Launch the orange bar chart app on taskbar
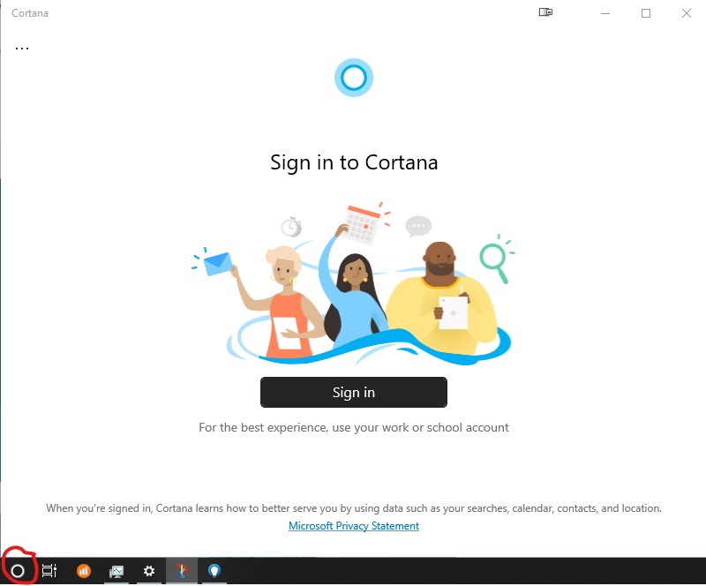Image resolution: width=706 pixels, height=586 pixels. [83, 571]
